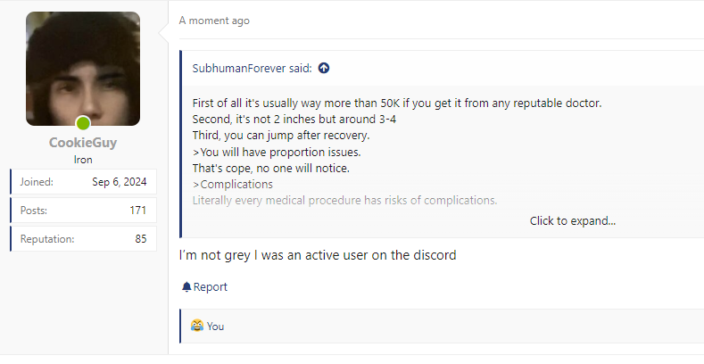Click the Joined date Sep 6, 2024
This screenshot has width=704, height=364.
pos(119,182)
